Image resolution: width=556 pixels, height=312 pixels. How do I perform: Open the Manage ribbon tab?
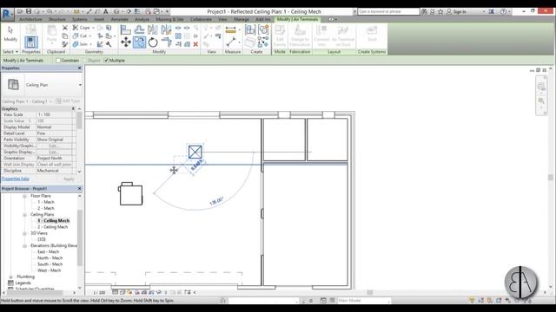[x=242, y=19]
